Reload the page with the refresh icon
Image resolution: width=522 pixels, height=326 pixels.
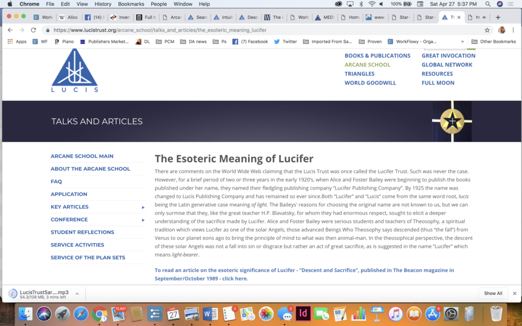(x=34, y=30)
